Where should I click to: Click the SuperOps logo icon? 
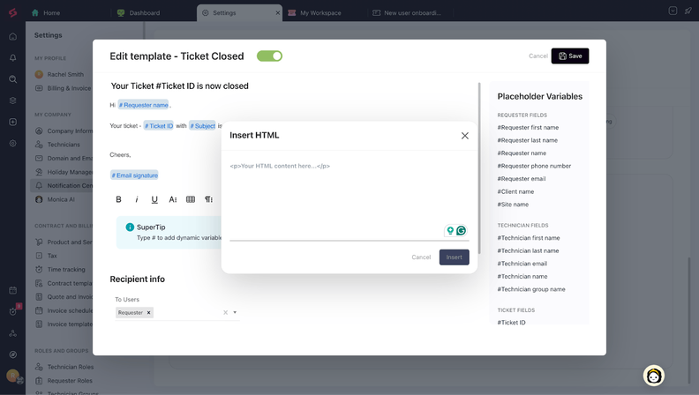[12, 12]
